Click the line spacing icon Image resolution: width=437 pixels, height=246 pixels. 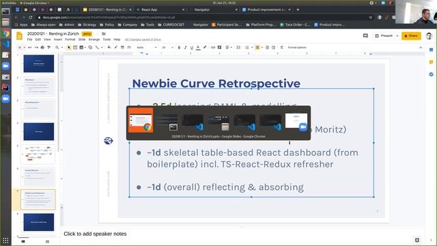(x=238, y=47)
